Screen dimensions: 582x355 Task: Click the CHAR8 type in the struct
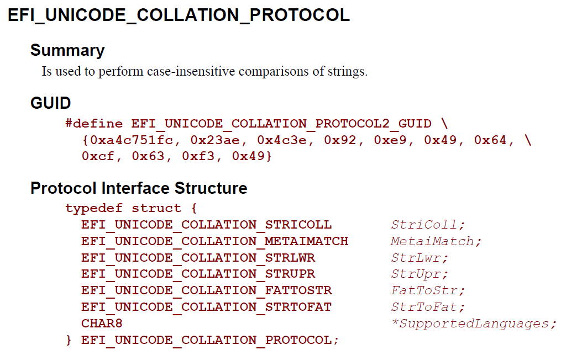point(102,324)
